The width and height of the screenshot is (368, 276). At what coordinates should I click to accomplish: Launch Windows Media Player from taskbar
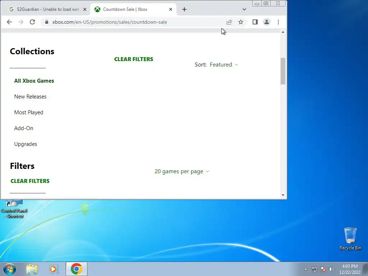pos(54,269)
